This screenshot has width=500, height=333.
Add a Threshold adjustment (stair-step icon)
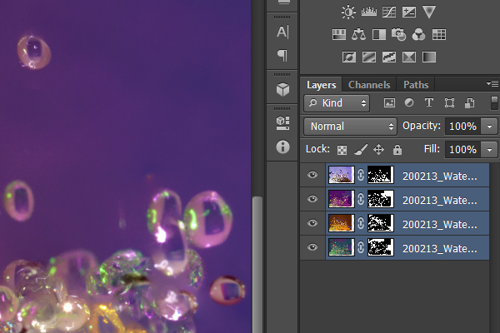click(x=389, y=57)
